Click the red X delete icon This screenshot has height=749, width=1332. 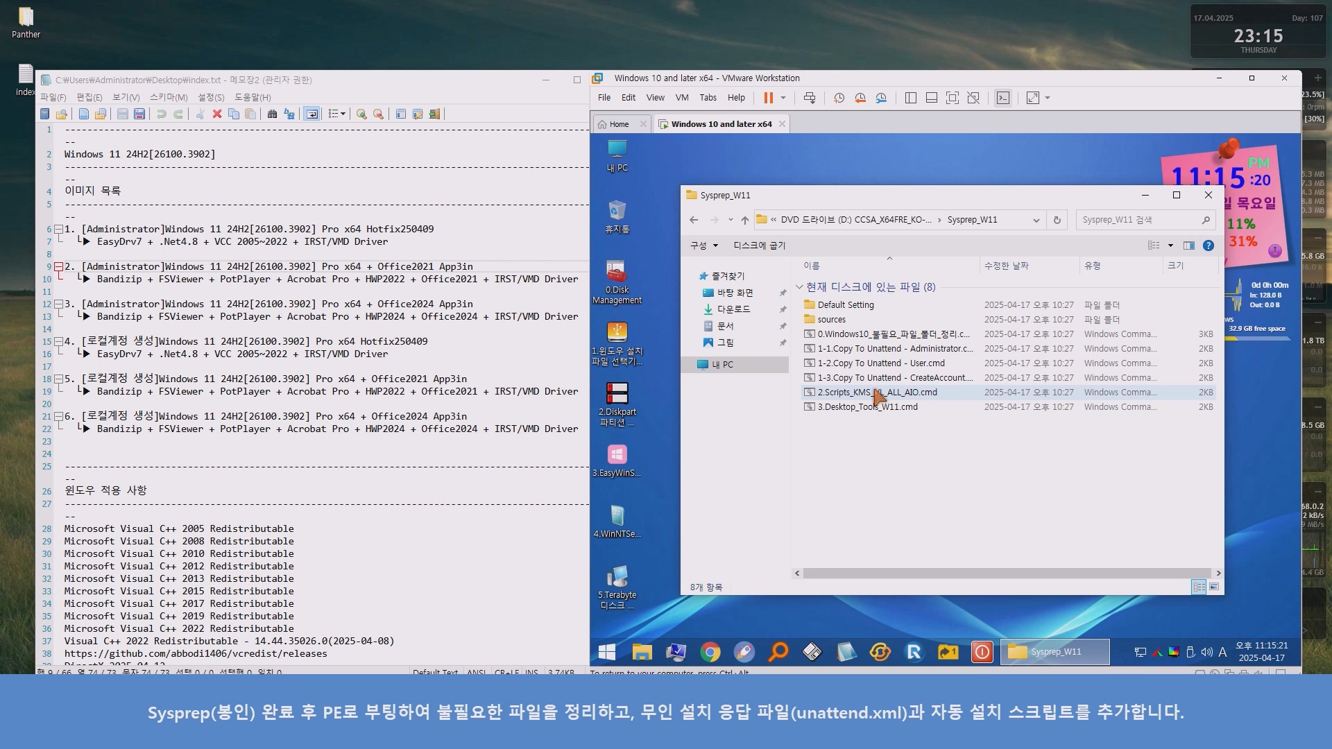[217, 114]
